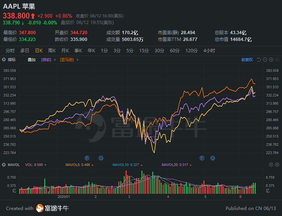
Task: Click the 最低价 334.223 value
Action: tap(27, 39)
